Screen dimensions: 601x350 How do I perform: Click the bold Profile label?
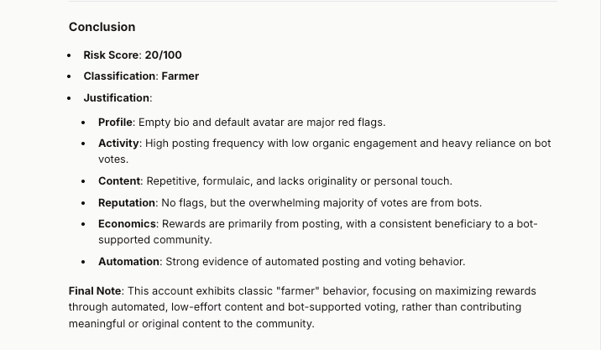click(x=115, y=123)
